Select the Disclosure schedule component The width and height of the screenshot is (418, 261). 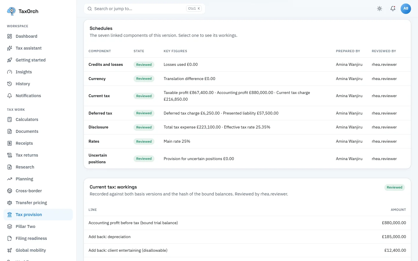click(x=98, y=127)
